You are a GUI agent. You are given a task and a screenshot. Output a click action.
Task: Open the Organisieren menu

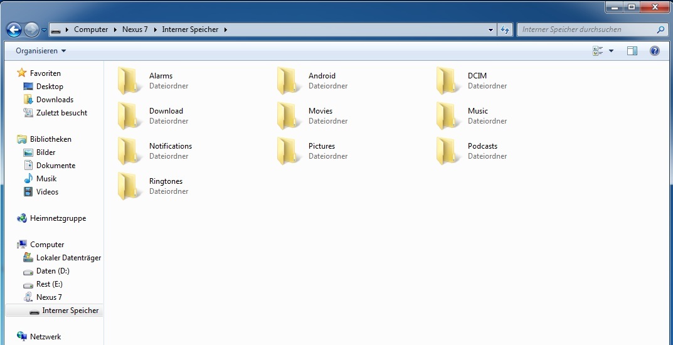[x=41, y=51]
